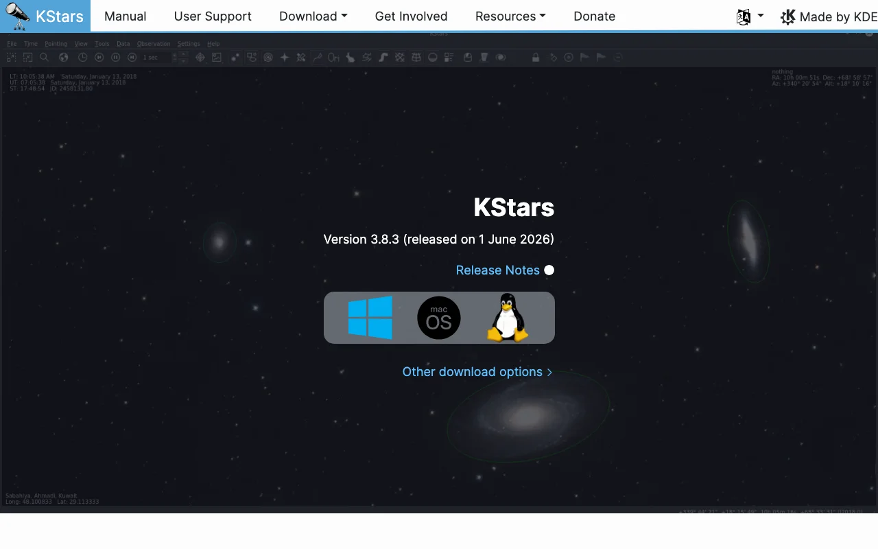
Task: Open the Manual page
Action: click(126, 16)
